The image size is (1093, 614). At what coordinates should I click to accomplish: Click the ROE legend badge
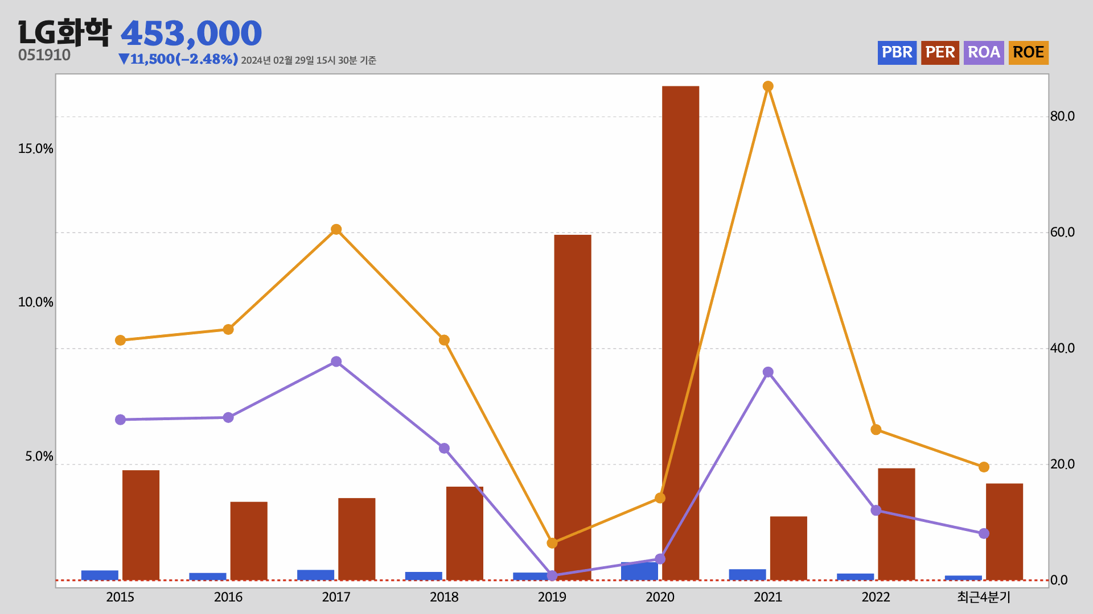click(x=1028, y=53)
